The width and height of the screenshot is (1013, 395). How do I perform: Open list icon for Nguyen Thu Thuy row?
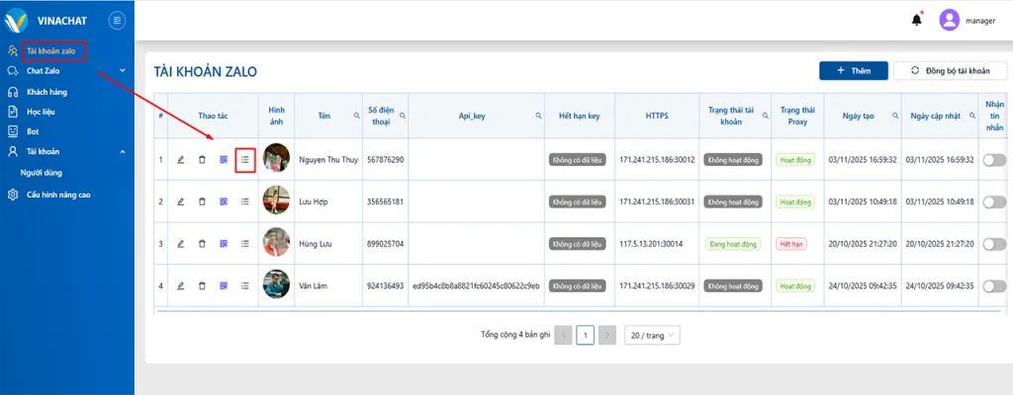pyautogui.click(x=245, y=159)
